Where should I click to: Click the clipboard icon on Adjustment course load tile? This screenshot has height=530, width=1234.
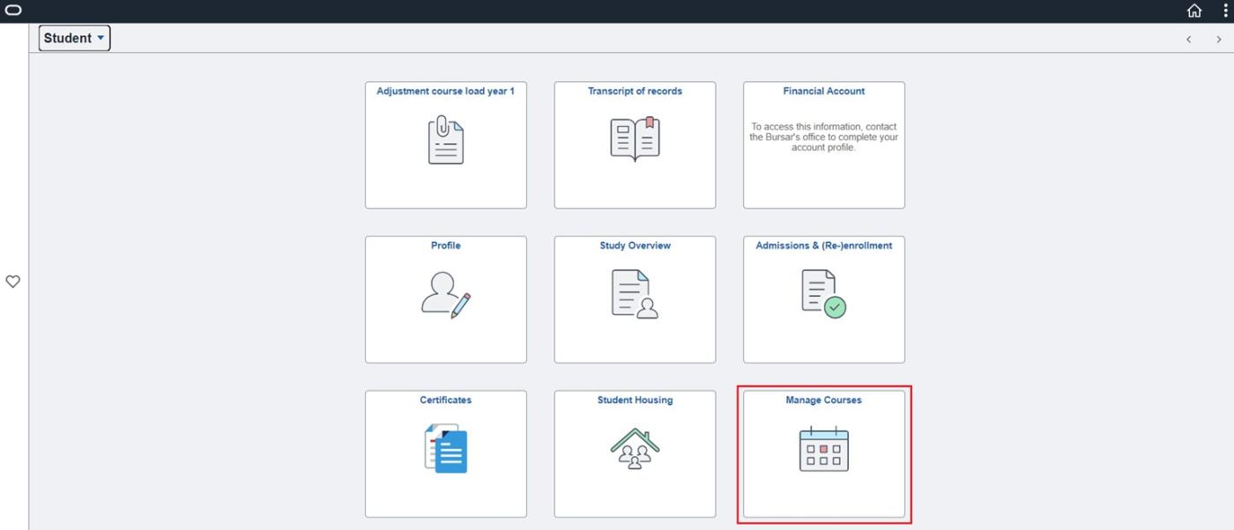446,141
